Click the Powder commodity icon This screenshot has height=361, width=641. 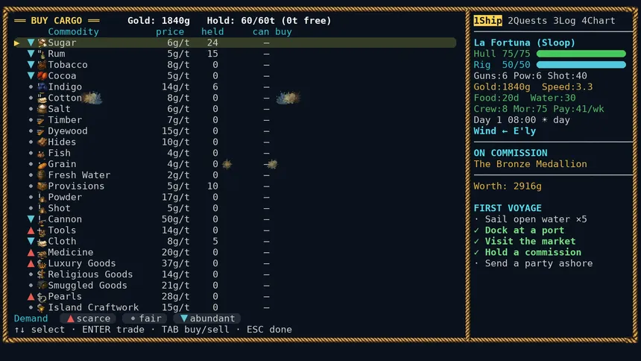point(42,197)
